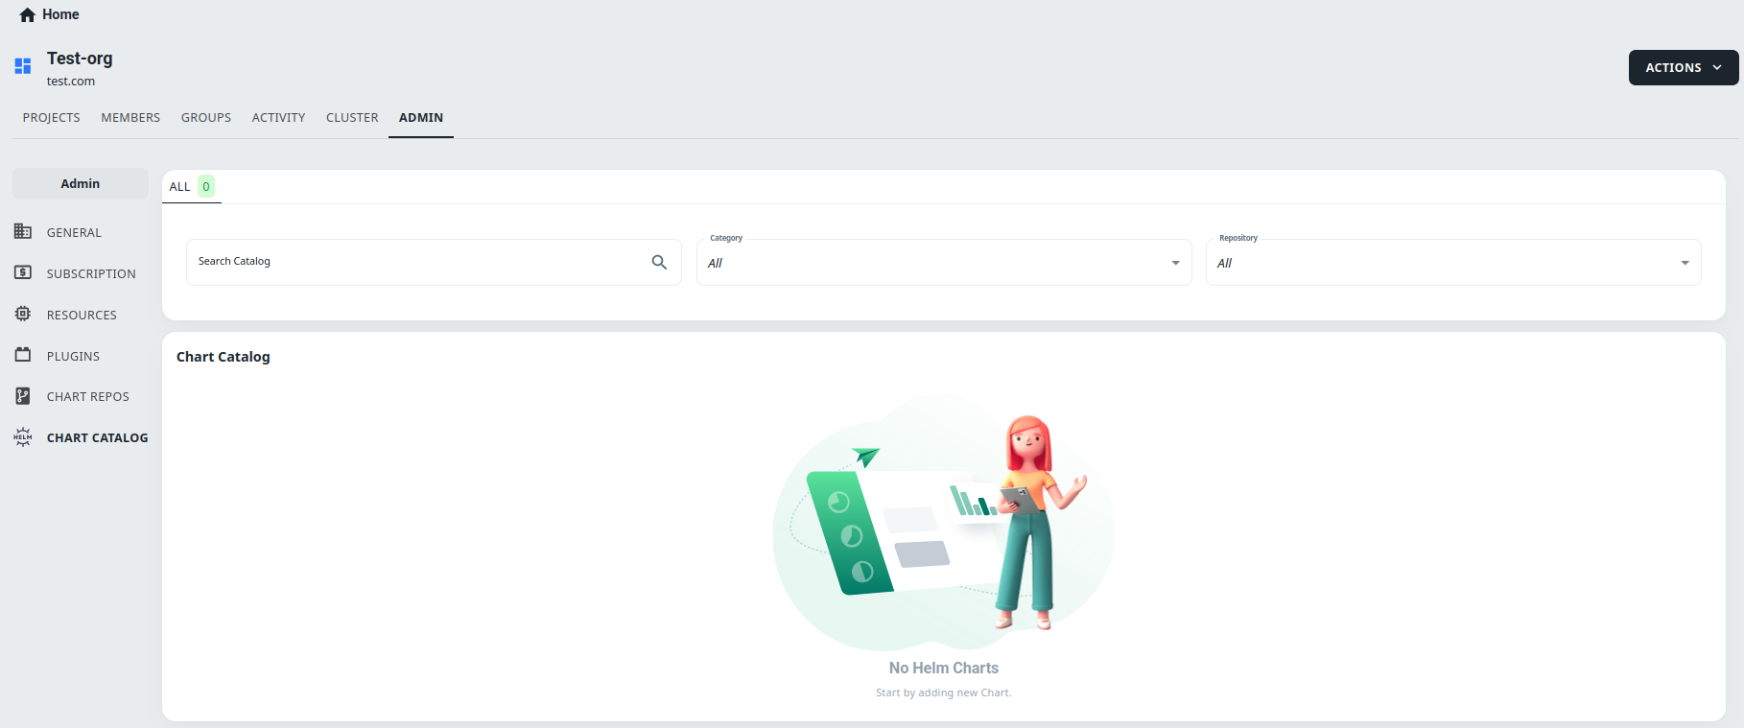The width and height of the screenshot is (1744, 728).
Task: Select Chart Catalog in admin sidebar
Action: (98, 437)
